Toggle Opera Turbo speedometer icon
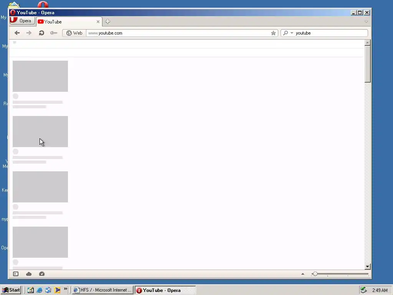 click(42, 274)
